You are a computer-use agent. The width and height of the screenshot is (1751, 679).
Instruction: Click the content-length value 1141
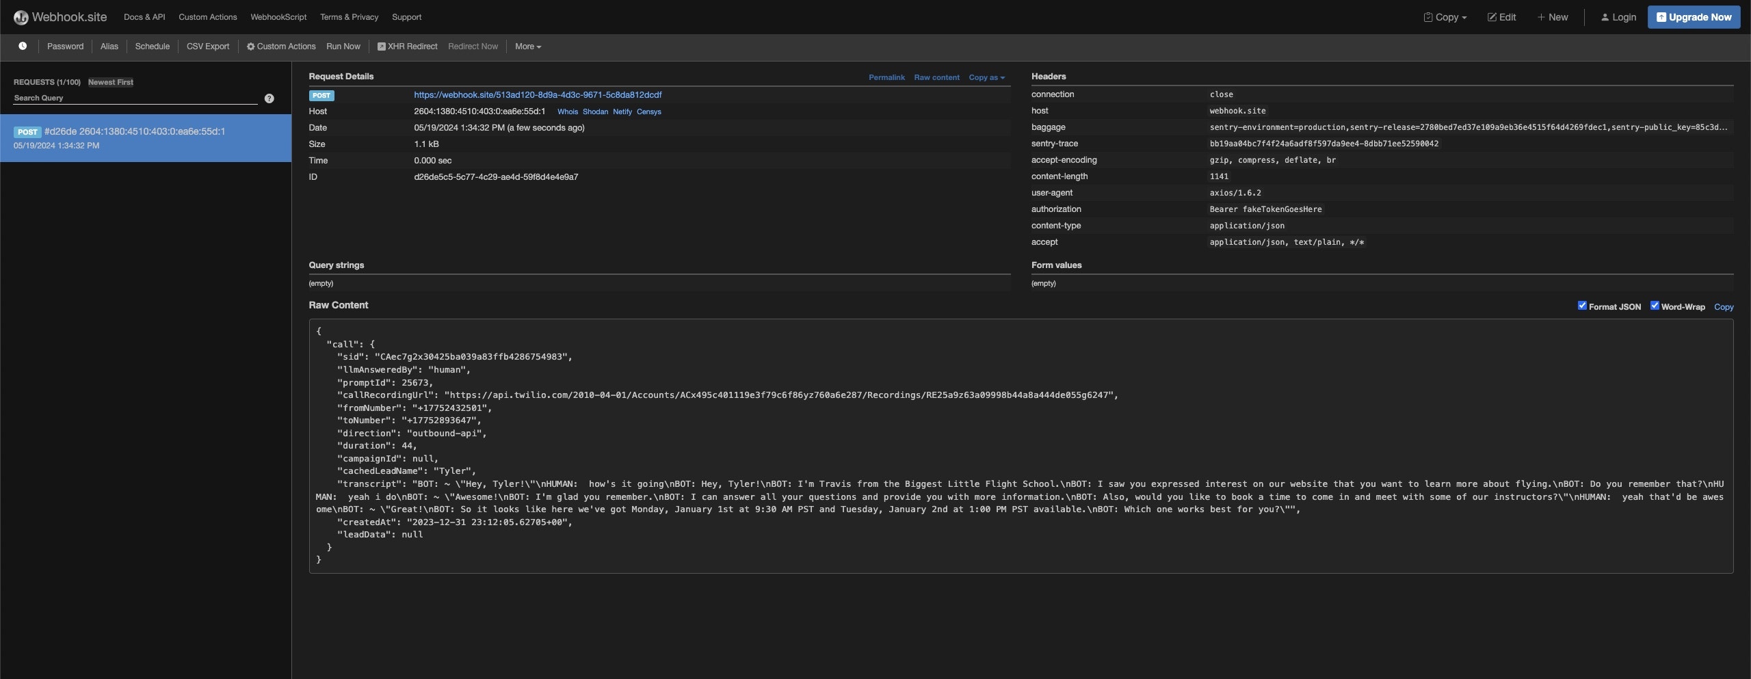pyautogui.click(x=1219, y=176)
